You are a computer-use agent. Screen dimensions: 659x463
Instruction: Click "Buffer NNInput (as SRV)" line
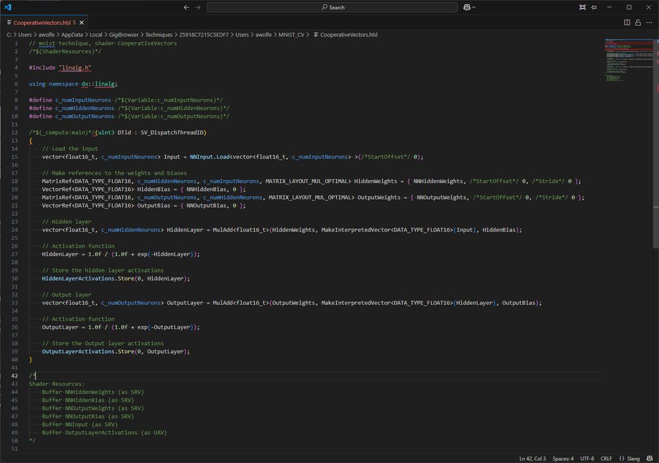(x=80, y=424)
